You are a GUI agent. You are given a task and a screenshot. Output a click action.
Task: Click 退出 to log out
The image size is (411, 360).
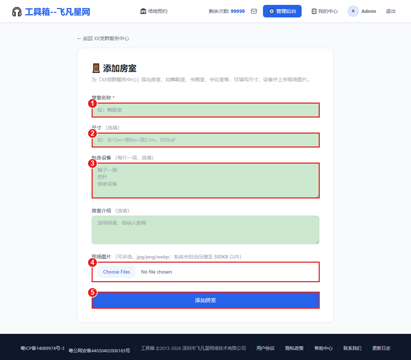(x=390, y=11)
